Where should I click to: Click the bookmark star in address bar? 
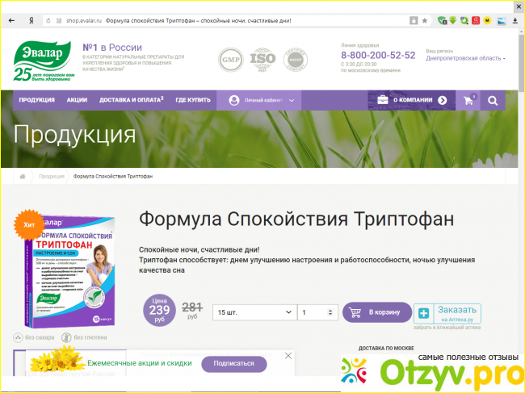[424, 19]
